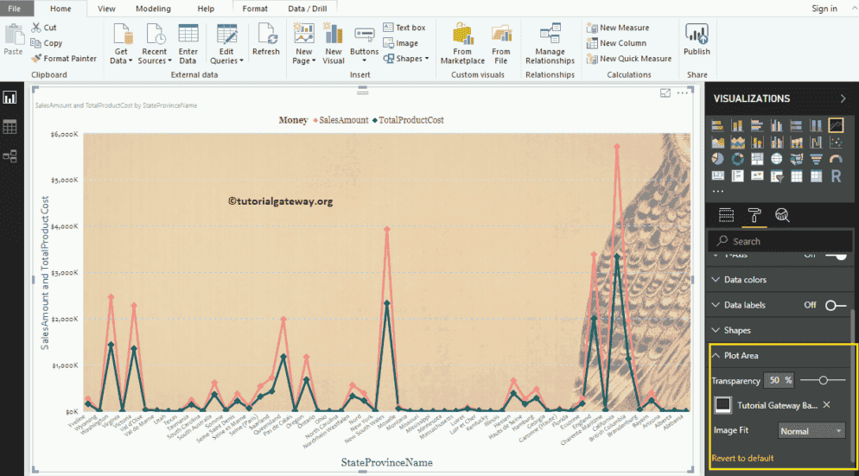Select the Treemap visual
Viewport: 859px width, 476px height.
(757, 159)
